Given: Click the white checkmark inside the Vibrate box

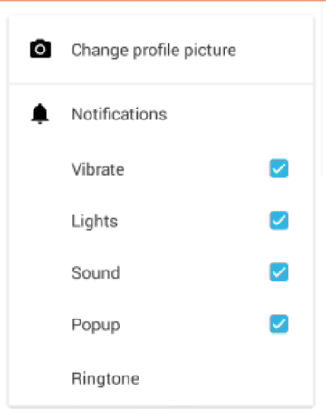Looking at the screenshot, I should pyautogui.click(x=279, y=169).
